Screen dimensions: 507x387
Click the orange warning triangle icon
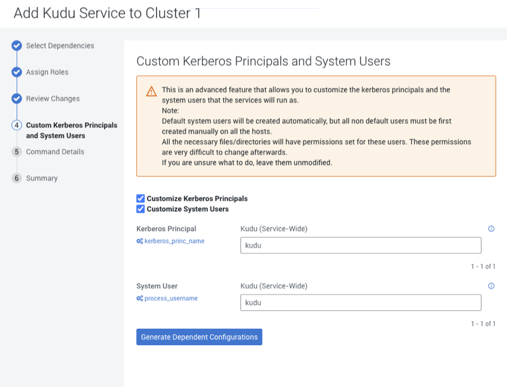point(151,91)
